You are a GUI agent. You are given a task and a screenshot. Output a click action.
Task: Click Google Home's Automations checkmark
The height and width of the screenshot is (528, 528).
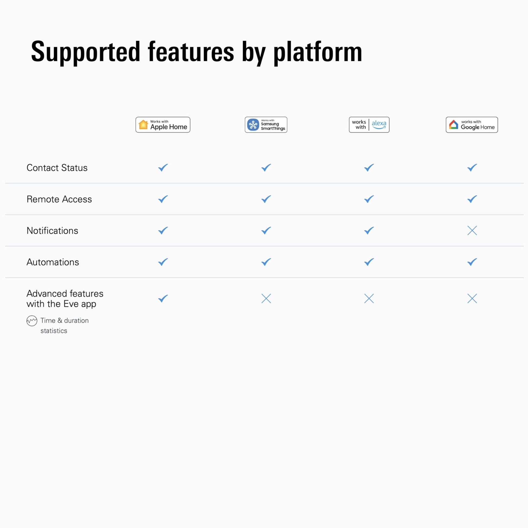coord(472,262)
